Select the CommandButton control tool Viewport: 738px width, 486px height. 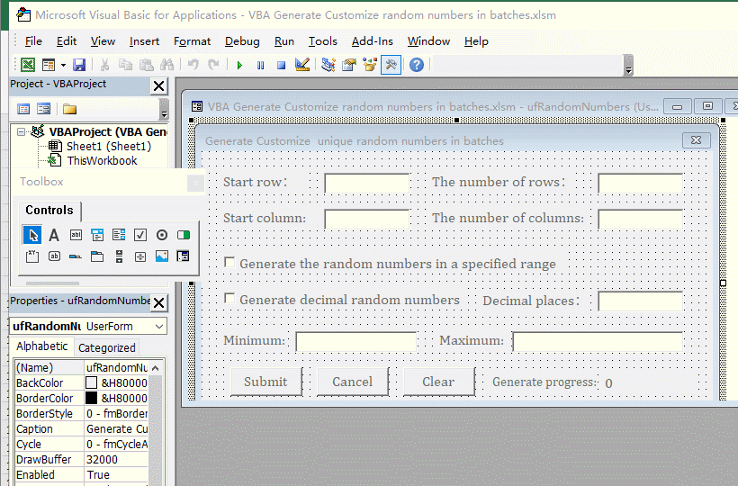[54, 256]
